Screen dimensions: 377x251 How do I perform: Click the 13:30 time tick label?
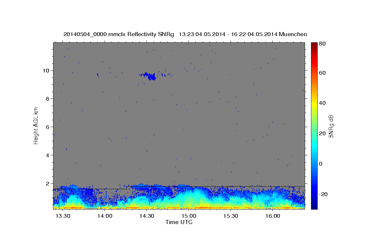[x=63, y=216]
